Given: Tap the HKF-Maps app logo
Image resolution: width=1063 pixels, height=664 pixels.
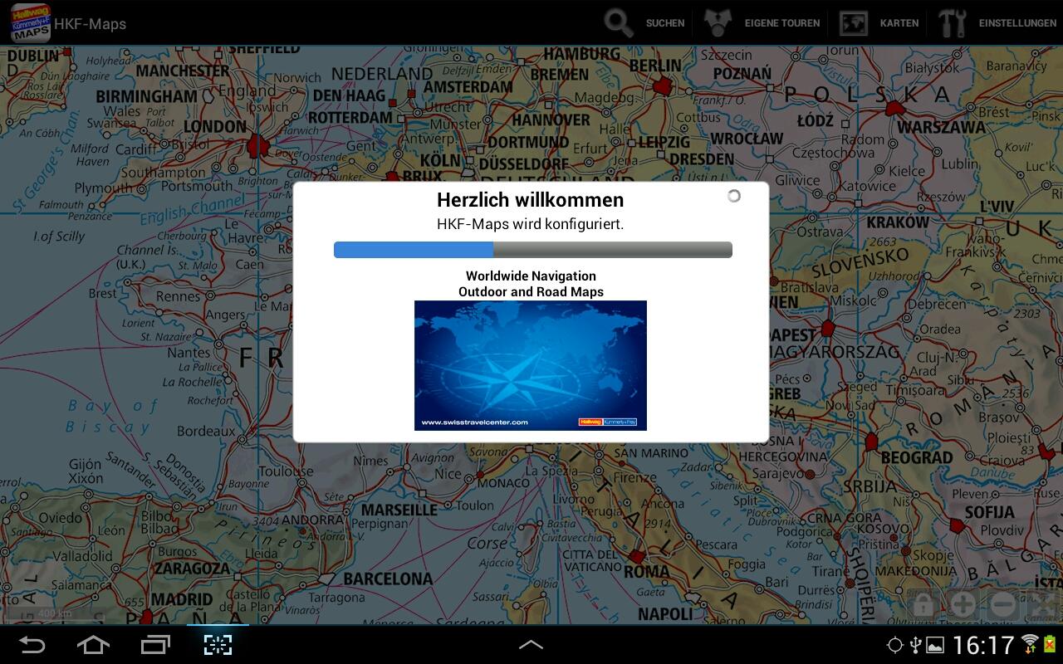Looking at the screenshot, I should click(x=30, y=22).
